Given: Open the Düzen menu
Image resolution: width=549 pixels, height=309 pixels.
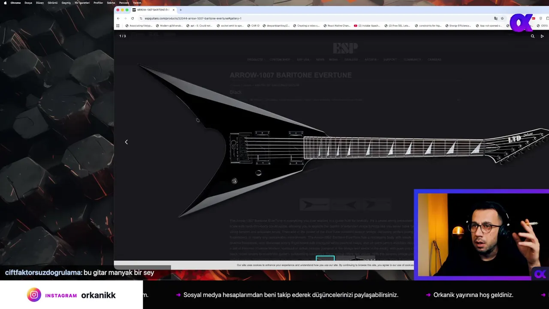Looking at the screenshot, I should tap(40, 3).
